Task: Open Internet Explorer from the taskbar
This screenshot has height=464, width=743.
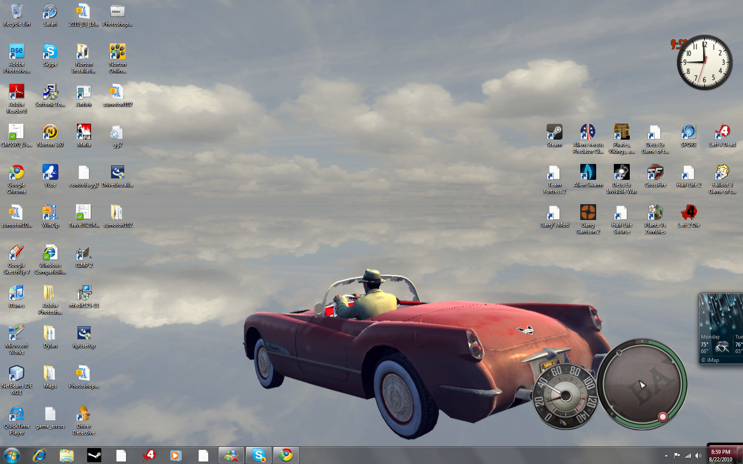Action: [39, 455]
